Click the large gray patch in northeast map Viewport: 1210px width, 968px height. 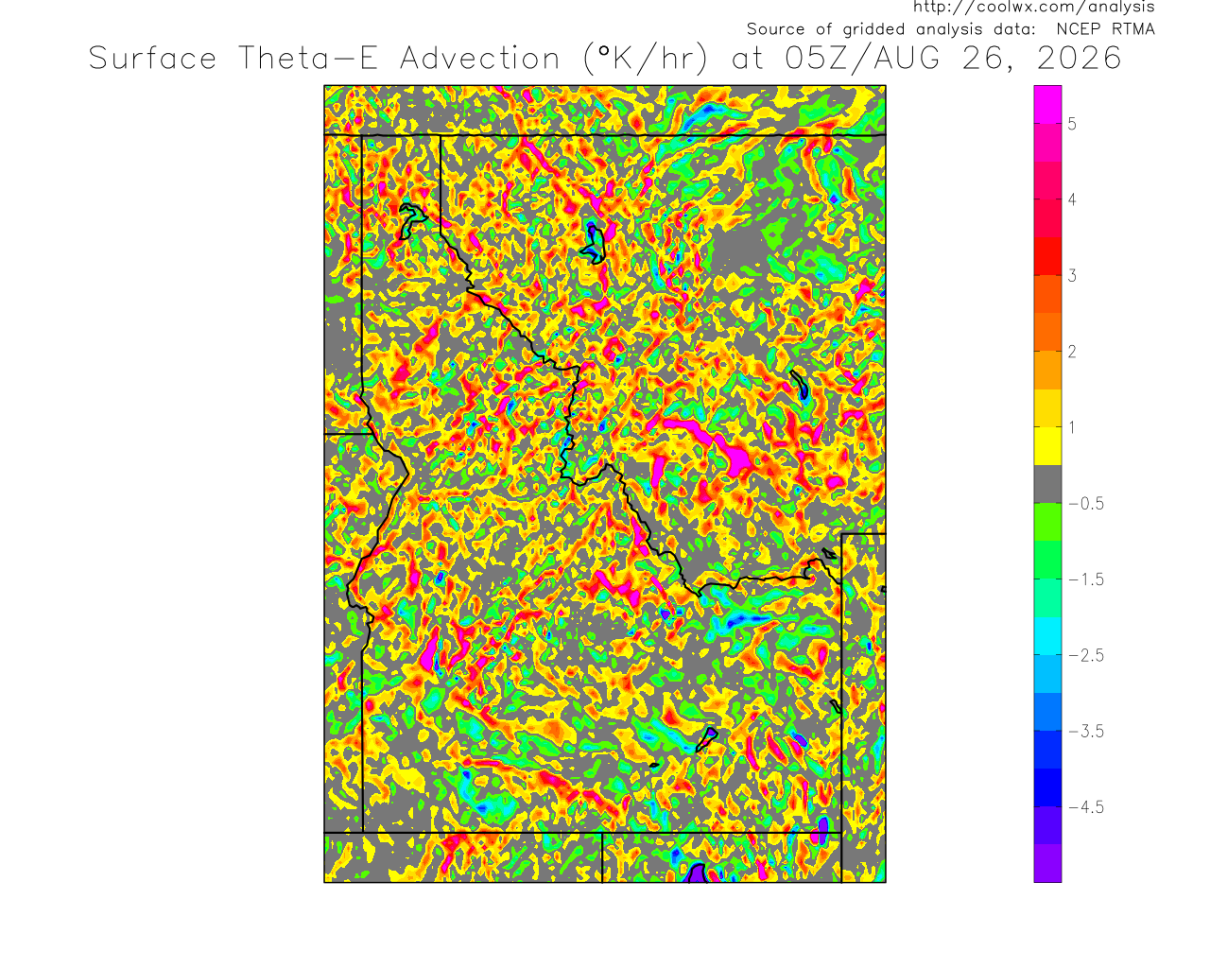click(740, 251)
